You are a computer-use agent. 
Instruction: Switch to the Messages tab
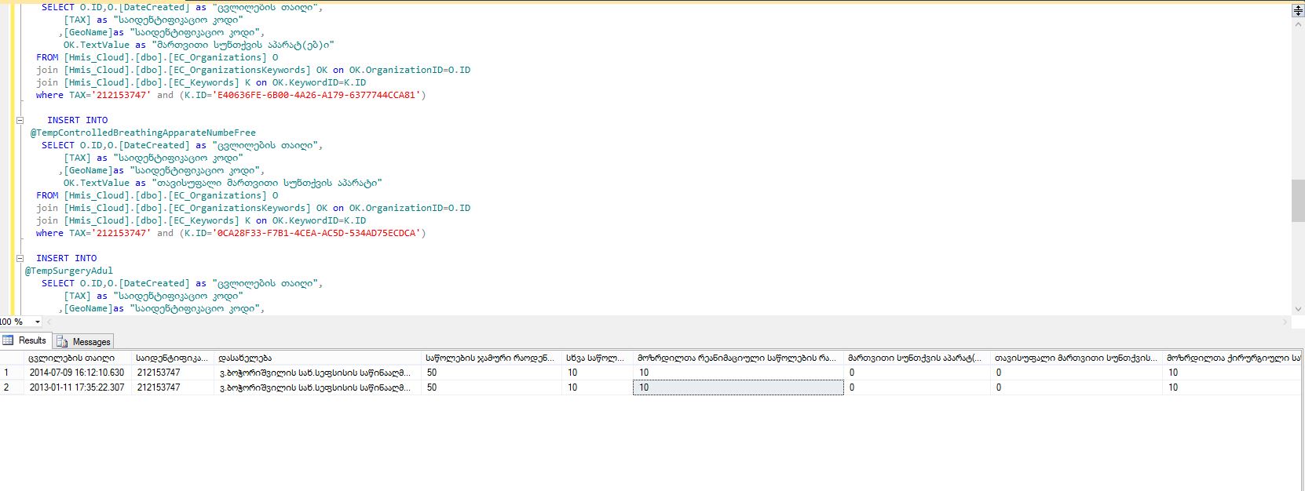[x=84, y=341]
